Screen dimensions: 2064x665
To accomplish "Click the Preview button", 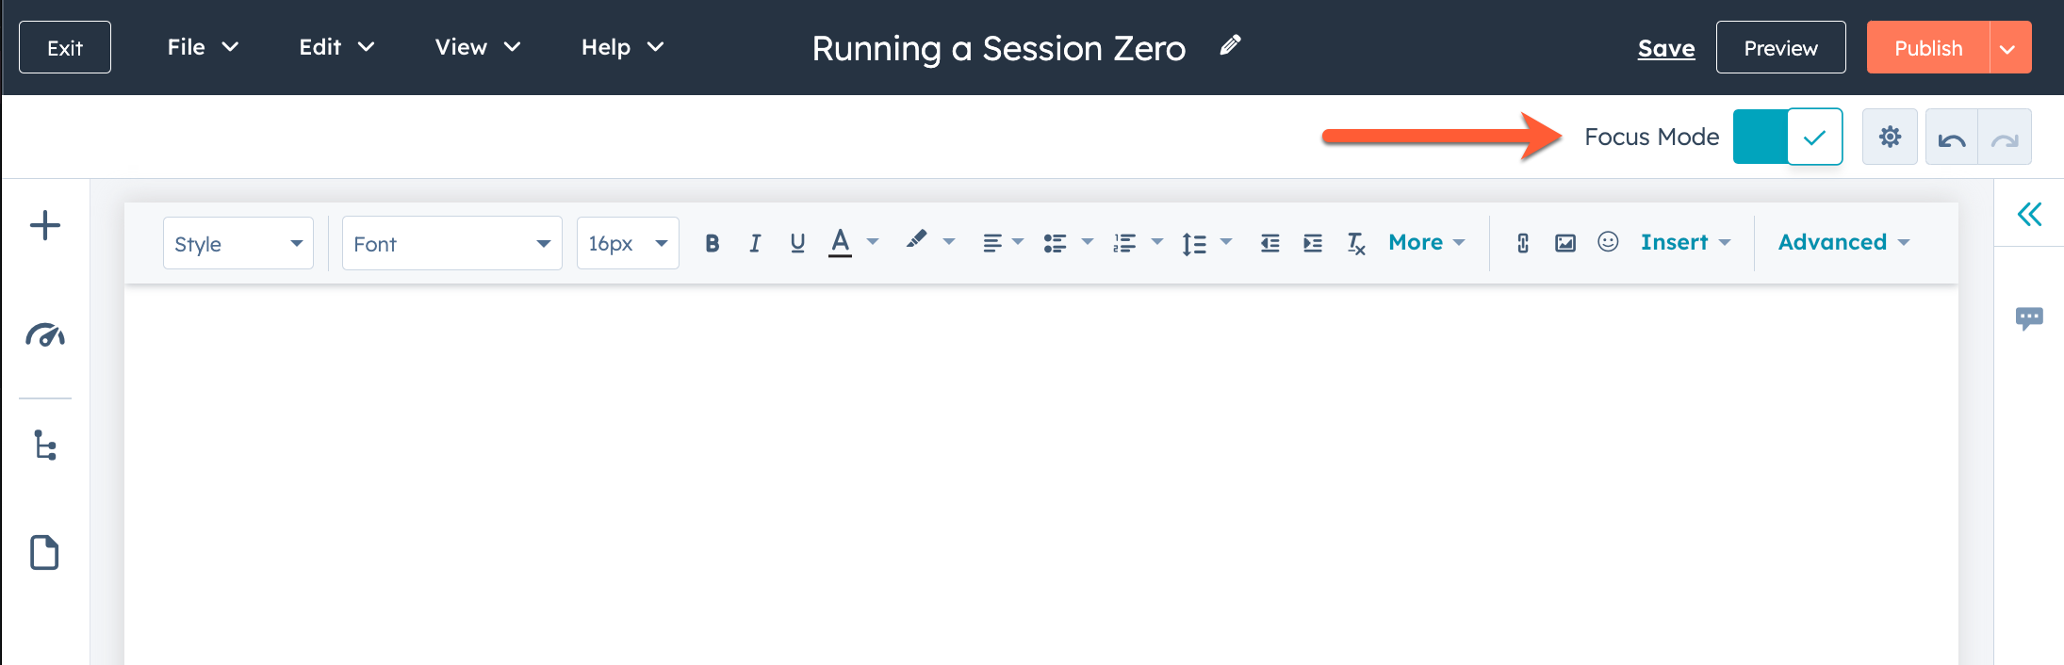I will 1780,47.
